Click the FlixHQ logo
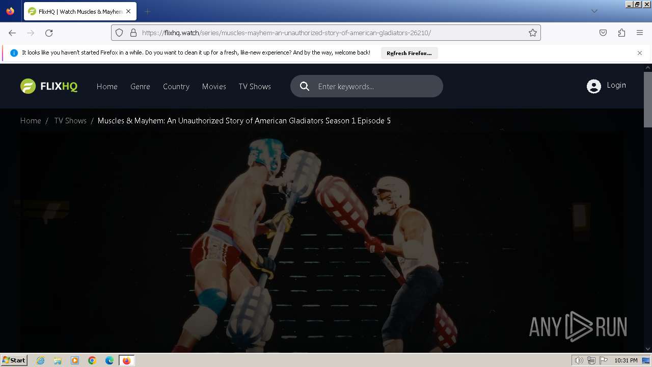This screenshot has width=652, height=367. click(49, 86)
